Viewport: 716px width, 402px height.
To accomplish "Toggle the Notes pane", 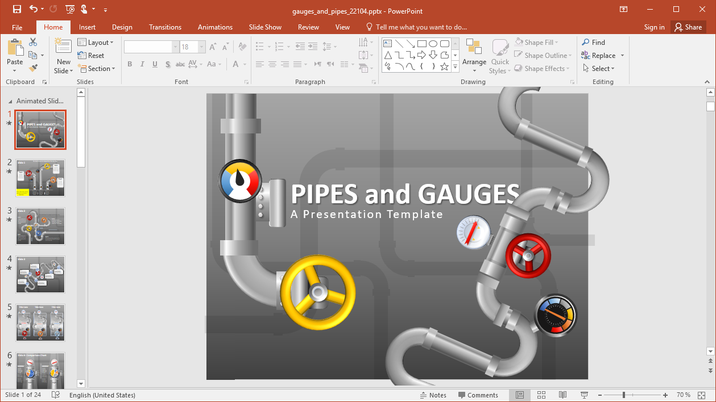I will coord(433,395).
